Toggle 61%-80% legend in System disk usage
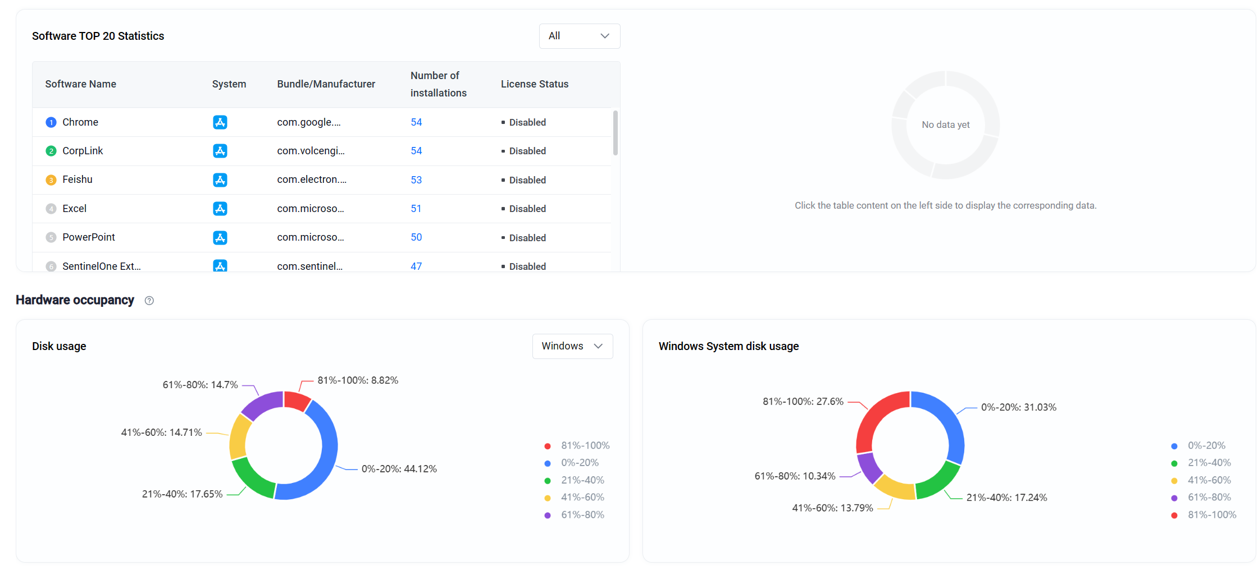Viewport: 1258px width, 566px height. [x=1201, y=498]
